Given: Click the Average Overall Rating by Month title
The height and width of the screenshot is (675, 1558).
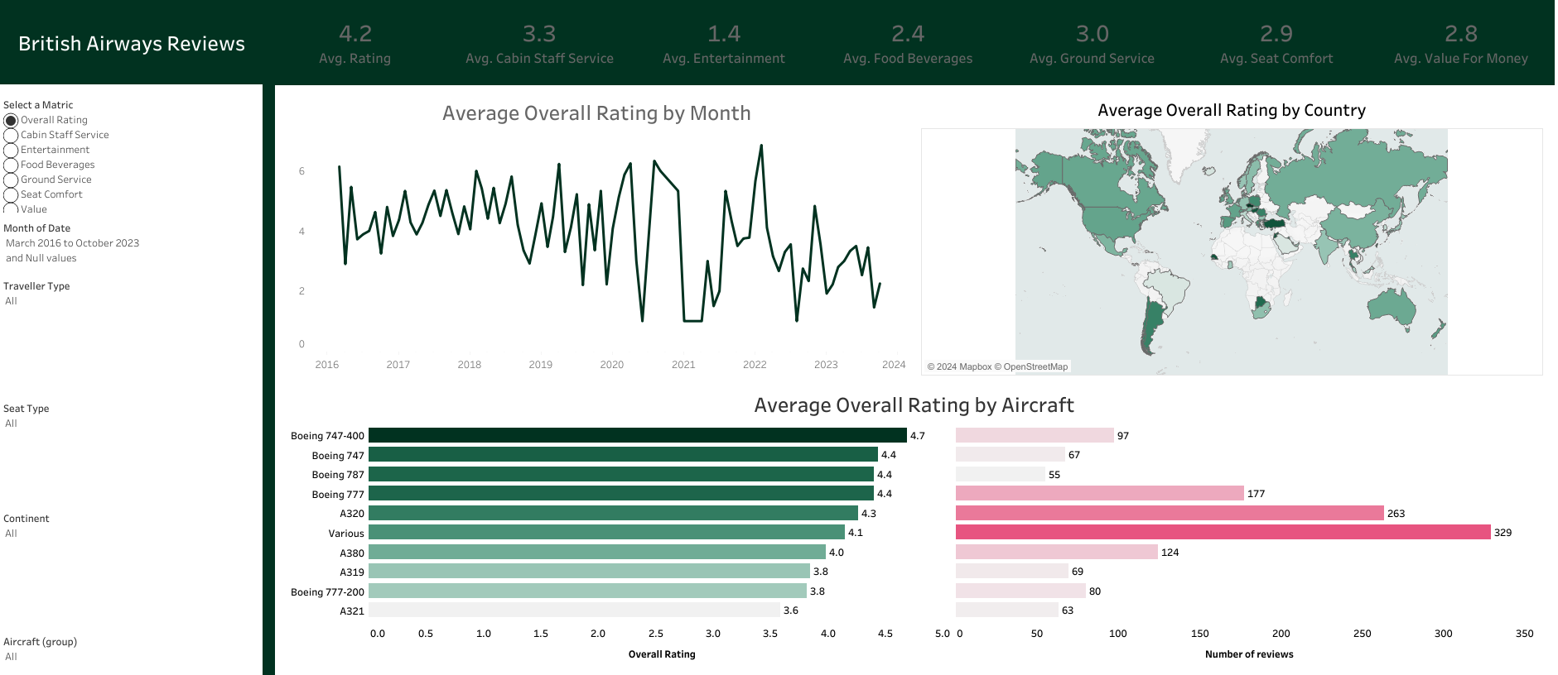Looking at the screenshot, I should point(596,113).
